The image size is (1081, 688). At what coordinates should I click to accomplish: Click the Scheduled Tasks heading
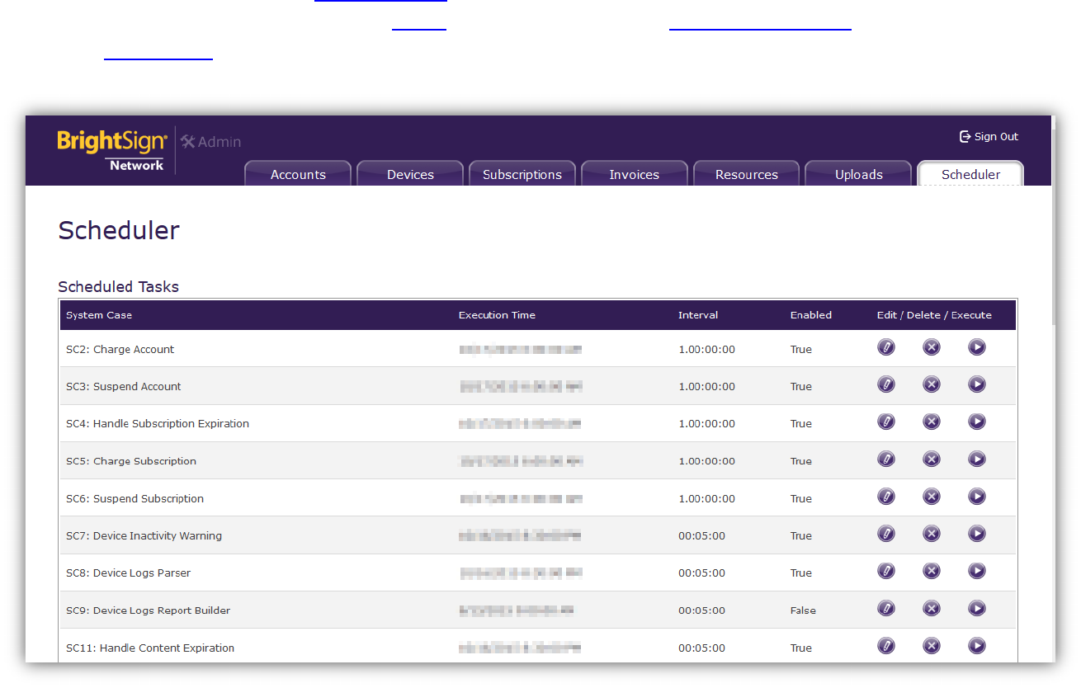[119, 287]
